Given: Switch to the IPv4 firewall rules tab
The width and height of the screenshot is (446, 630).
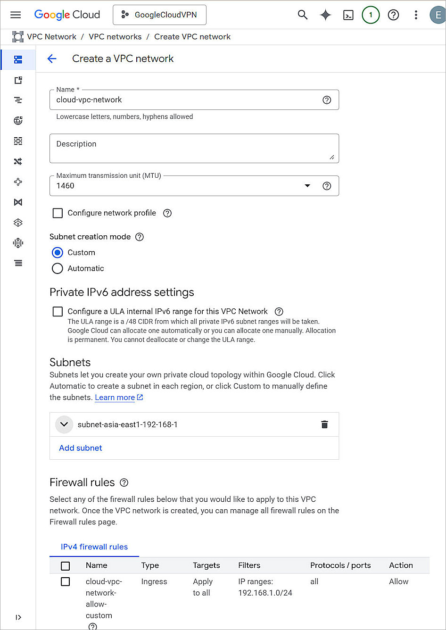Looking at the screenshot, I should pos(94,547).
